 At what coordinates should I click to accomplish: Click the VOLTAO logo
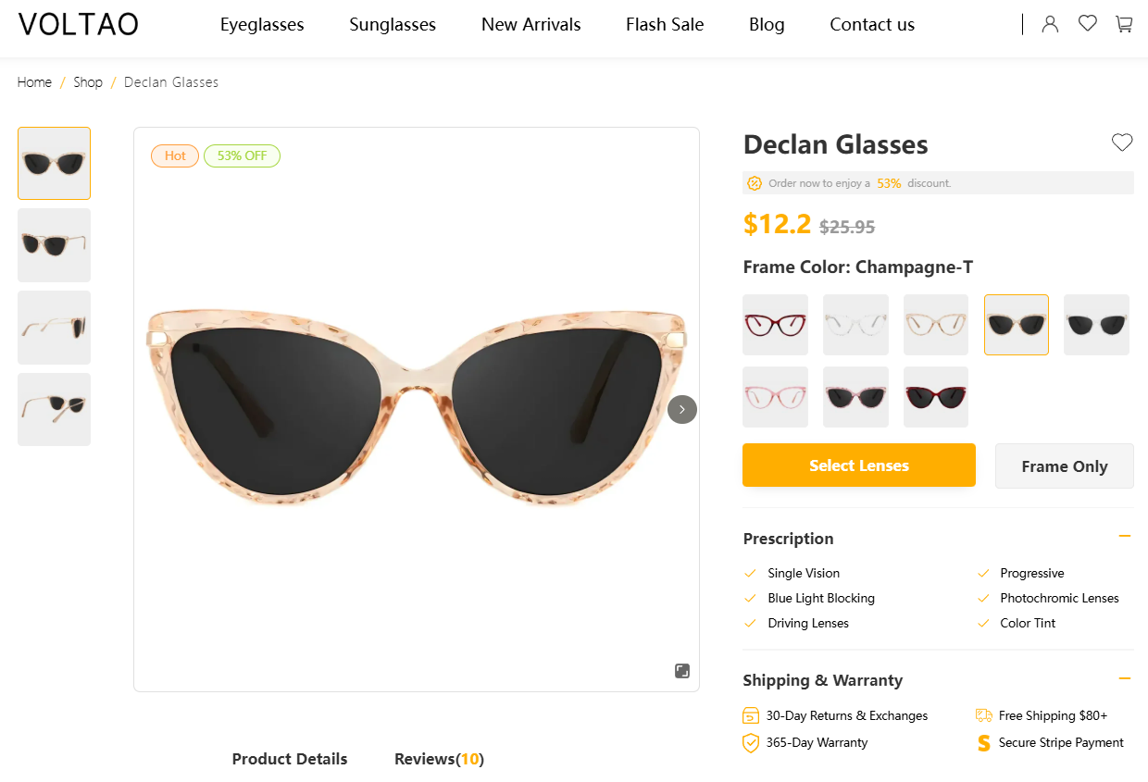(78, 25)
